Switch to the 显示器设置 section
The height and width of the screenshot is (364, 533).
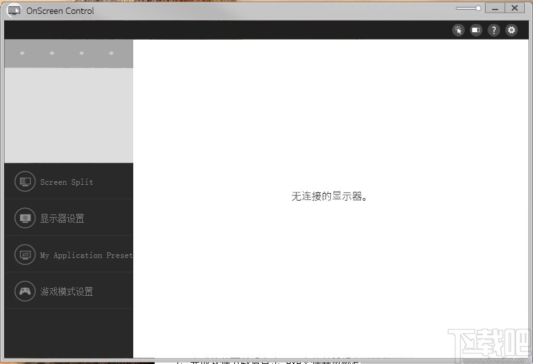click(61, 218)
